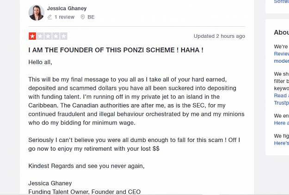Follow the blue 'Here a' sidebar link

click(x=282, y=123)
